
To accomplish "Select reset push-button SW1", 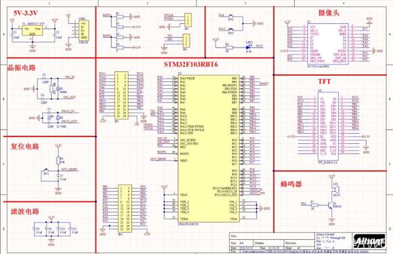I will pos(46,170).
